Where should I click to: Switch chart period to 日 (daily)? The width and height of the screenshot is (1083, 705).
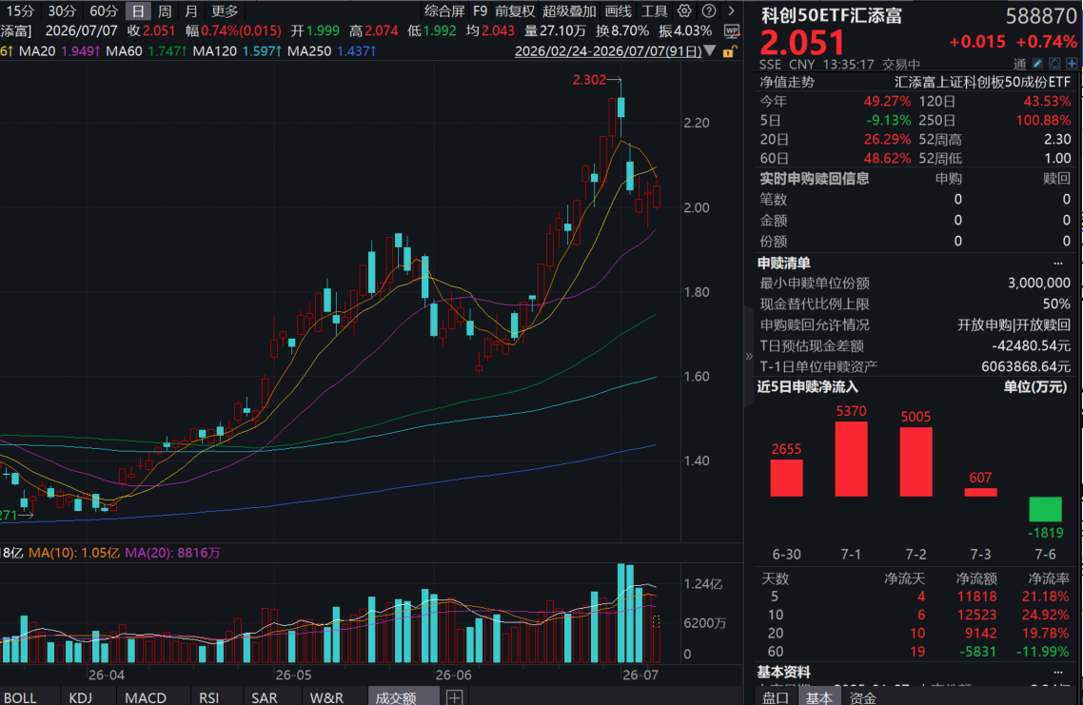[x=138, y=10]
